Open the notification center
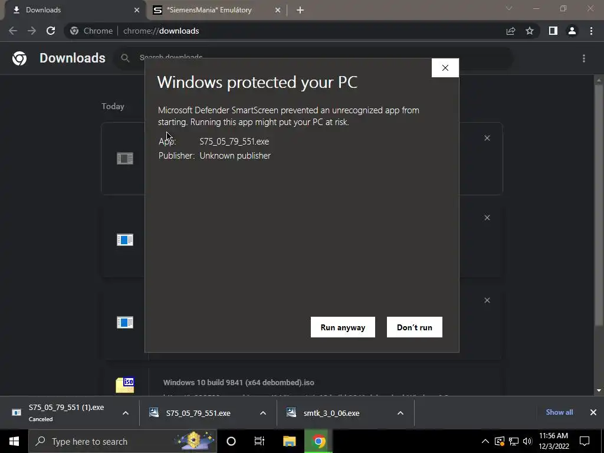Screen dimensions: 604x453 pos(585,441)
